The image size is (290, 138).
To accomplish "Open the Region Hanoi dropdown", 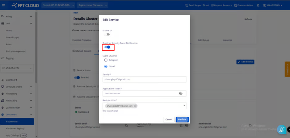I will (x=93, y=5).
